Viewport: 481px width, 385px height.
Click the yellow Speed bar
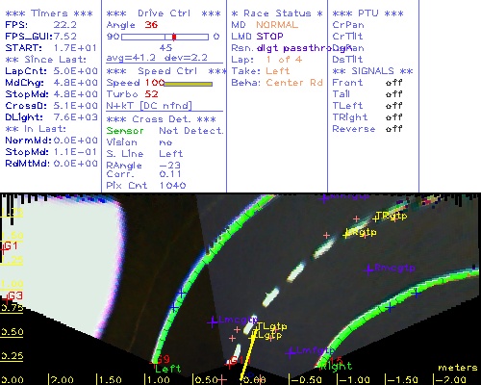coord(189,84)
